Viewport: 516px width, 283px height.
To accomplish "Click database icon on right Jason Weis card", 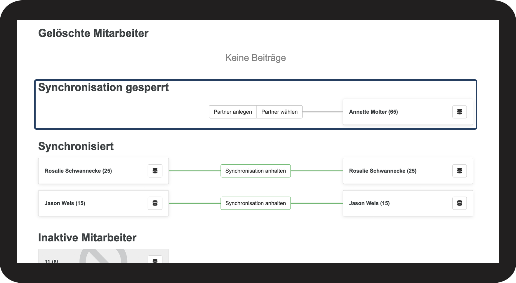I will point(459,203).
